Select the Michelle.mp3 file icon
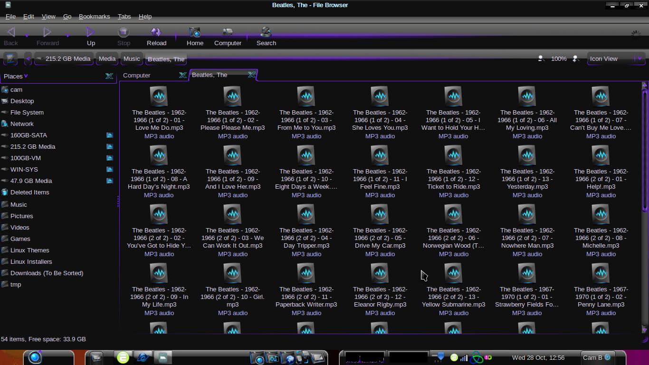This screenshot has width=649, height=365. (601, 214)
